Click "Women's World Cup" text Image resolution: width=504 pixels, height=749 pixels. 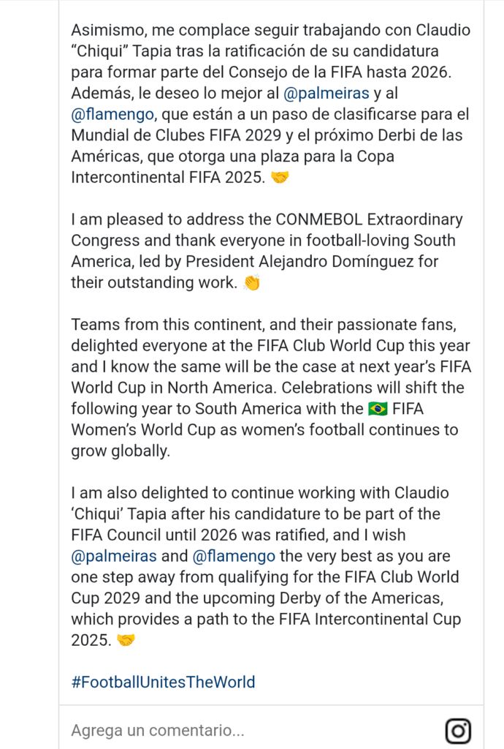145,430
